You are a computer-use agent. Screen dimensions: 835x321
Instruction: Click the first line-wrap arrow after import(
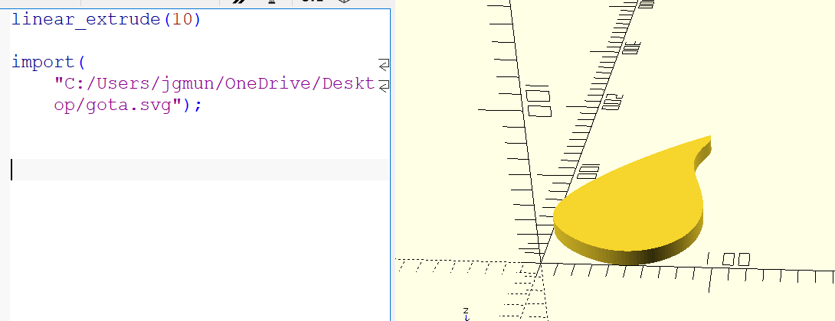coord(384,63)
